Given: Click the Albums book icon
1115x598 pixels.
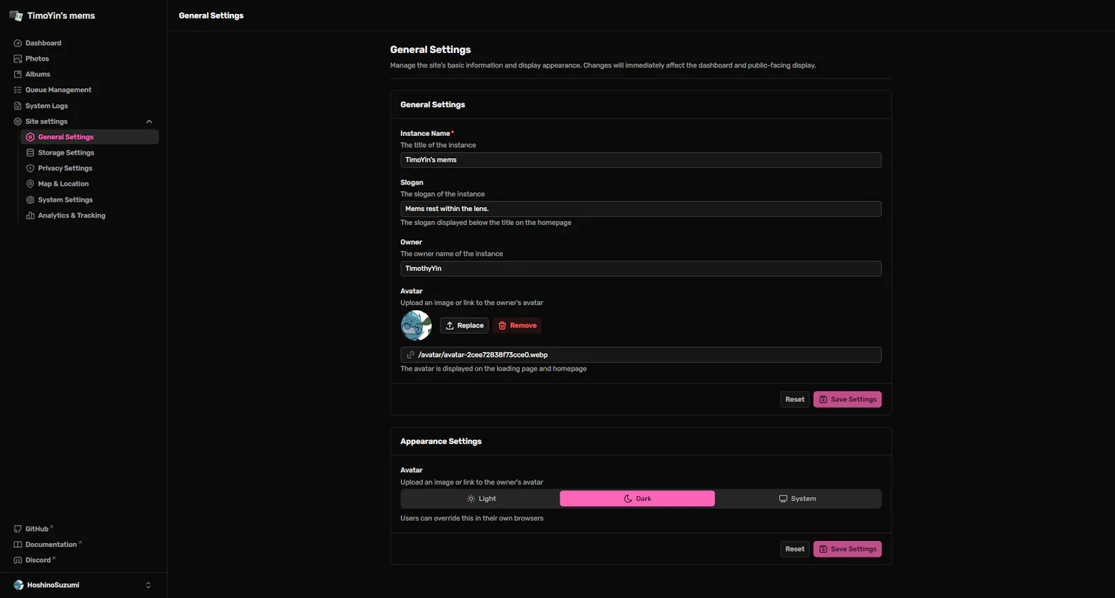Looking at the screenshot, I should pyautogui.click(x=18, y=75).
